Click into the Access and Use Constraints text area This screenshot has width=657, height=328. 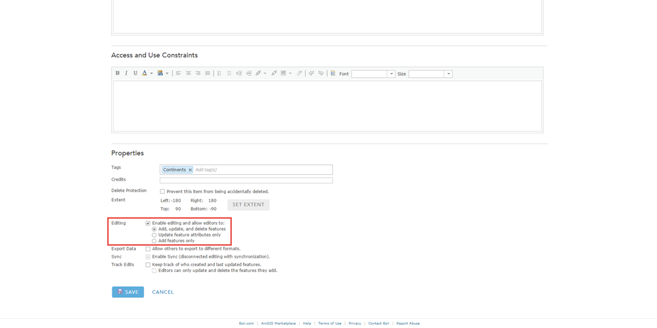point(327,106)
